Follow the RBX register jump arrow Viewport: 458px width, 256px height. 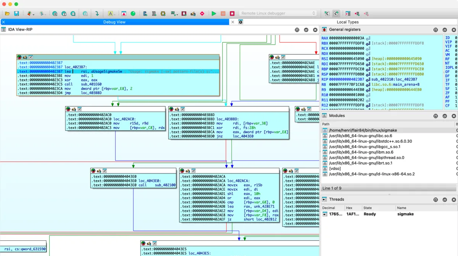coord(368,43)
